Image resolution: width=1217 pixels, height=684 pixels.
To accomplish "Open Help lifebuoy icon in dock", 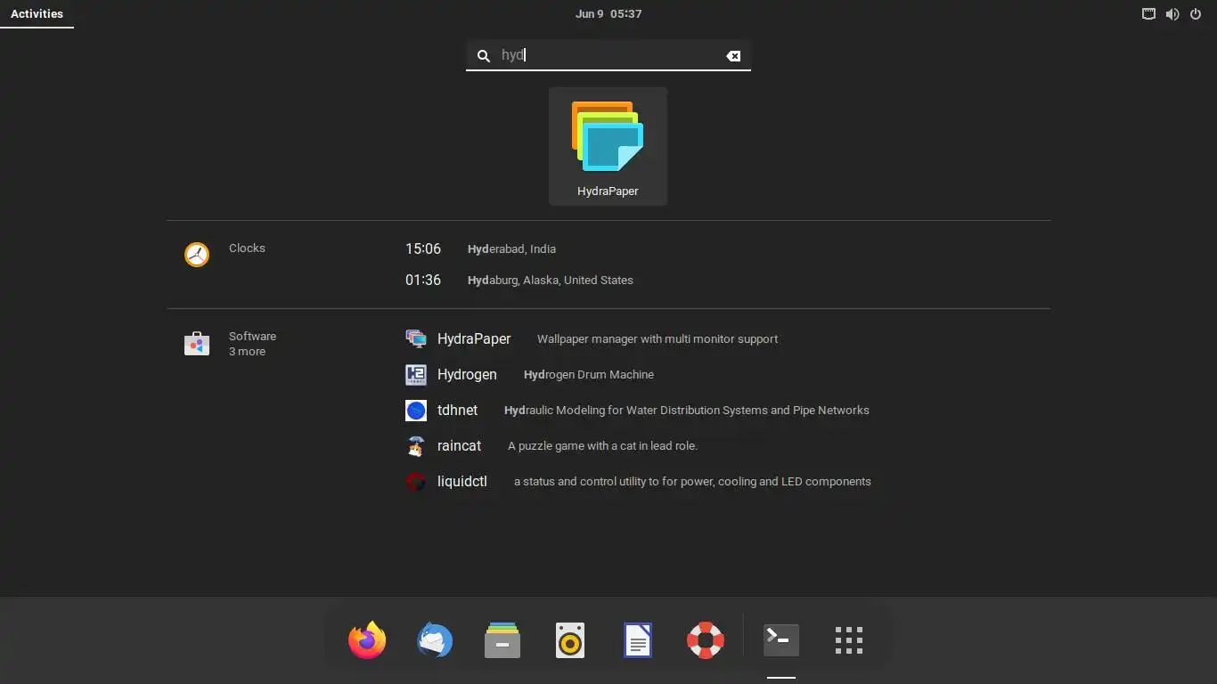I will 706,639.
